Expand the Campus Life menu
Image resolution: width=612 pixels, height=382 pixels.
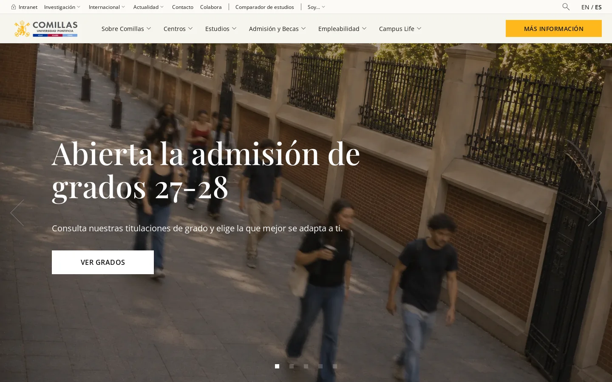(x=400, y=29)
